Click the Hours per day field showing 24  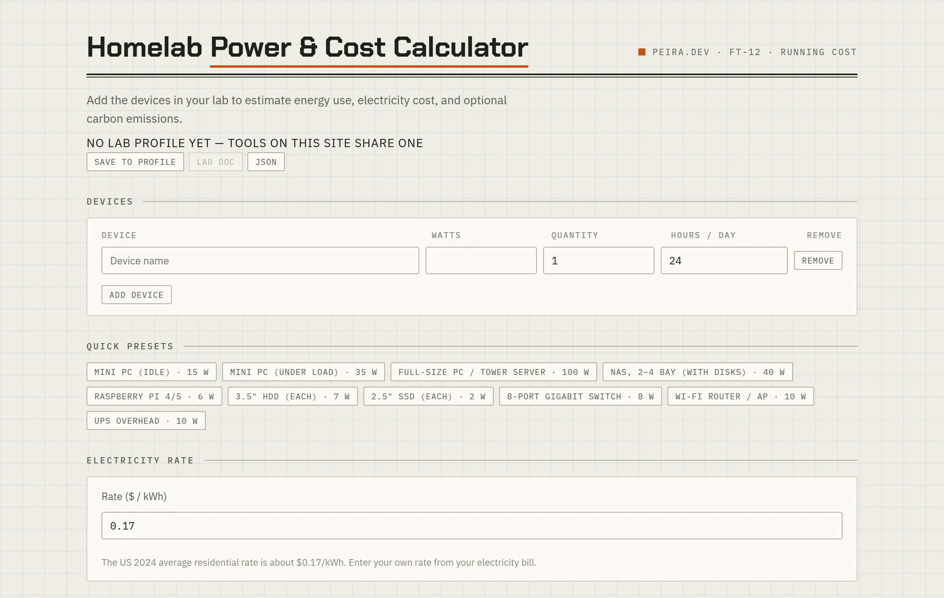coord(724,260)
